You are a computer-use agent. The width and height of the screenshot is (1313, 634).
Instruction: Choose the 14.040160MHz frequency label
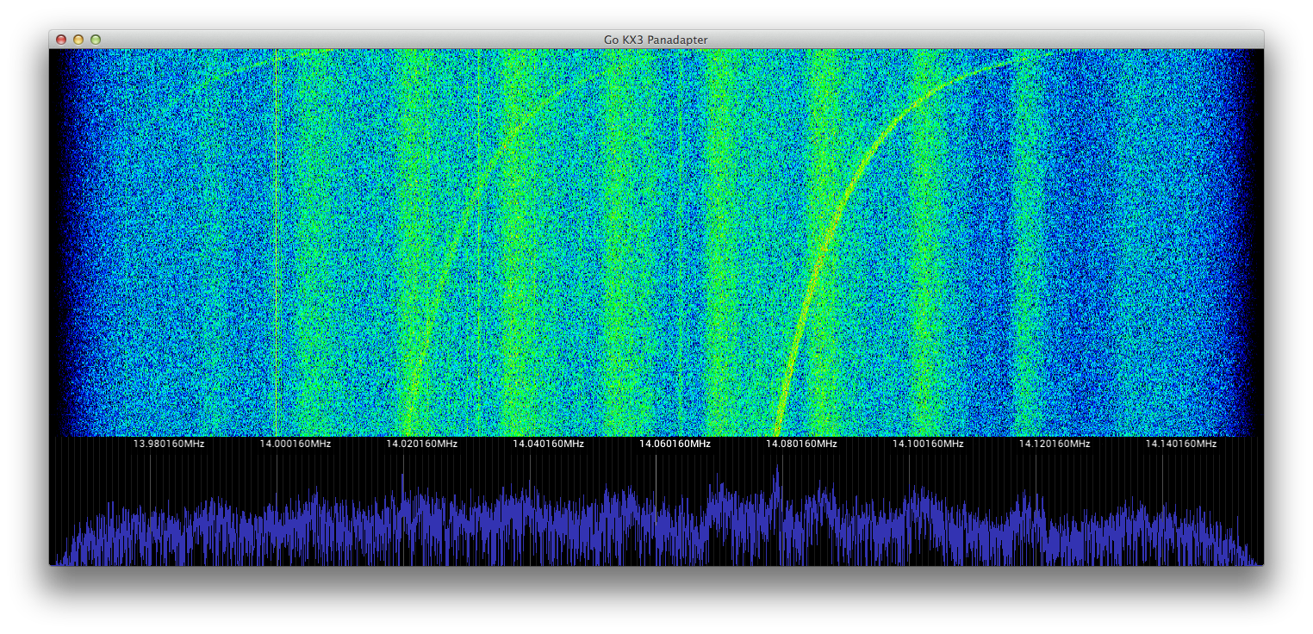pyautogui.click(x=548, y=444)
